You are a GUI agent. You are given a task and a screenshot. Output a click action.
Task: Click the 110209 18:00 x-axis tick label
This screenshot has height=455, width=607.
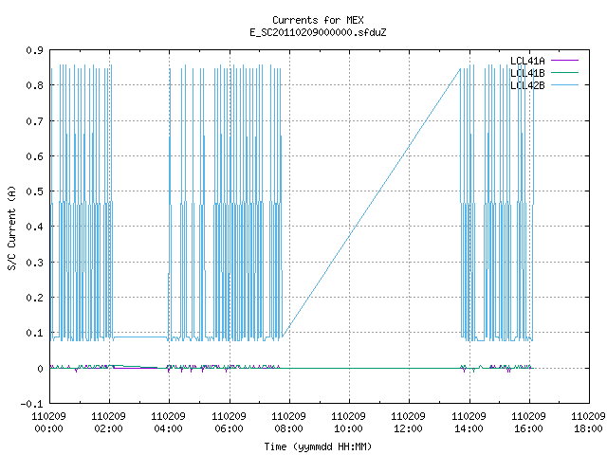click(x=588, y=423)
